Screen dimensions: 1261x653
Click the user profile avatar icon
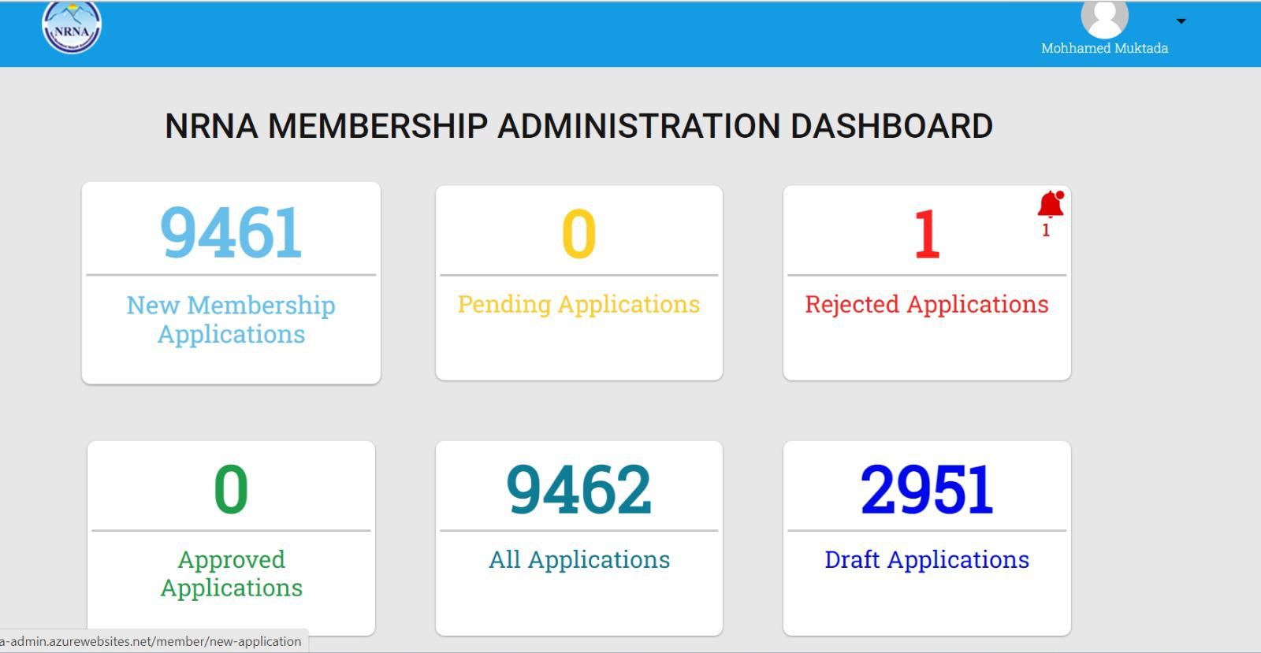tap(1104, 17)
